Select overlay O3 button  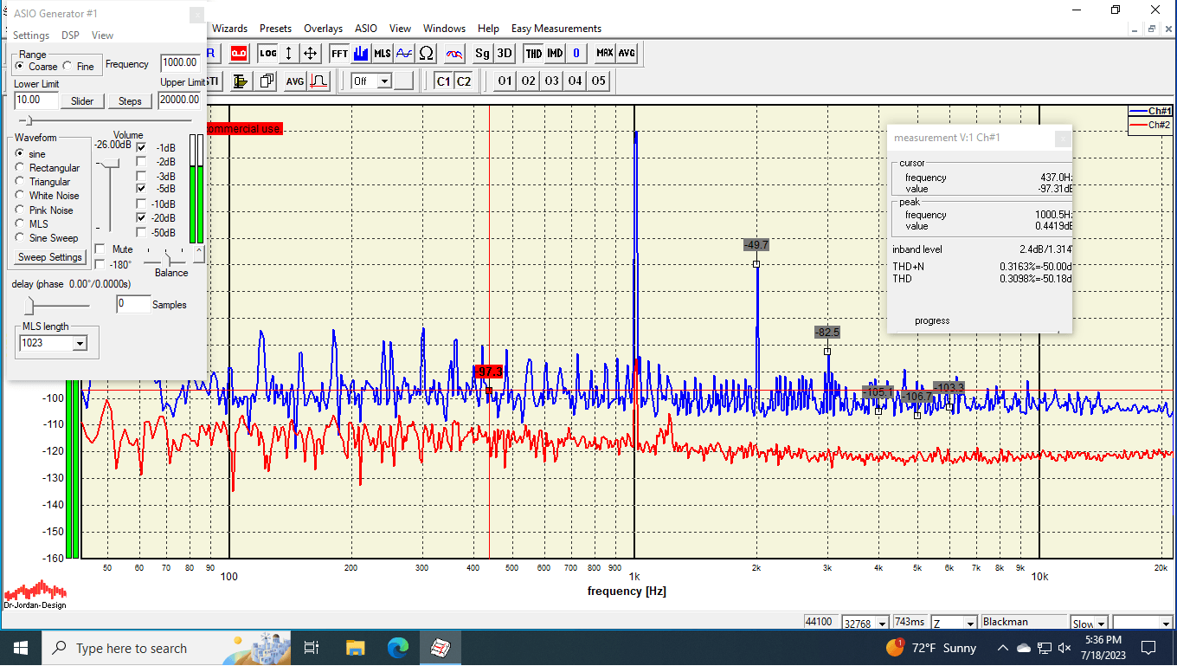click(x=551, y=81)
